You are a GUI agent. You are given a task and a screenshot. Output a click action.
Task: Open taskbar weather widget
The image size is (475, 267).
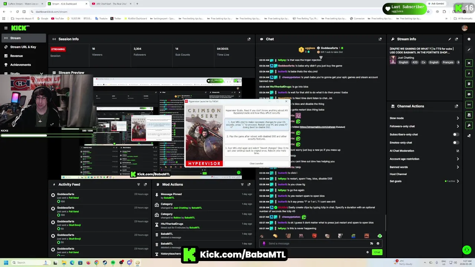(x=403, y=263)
